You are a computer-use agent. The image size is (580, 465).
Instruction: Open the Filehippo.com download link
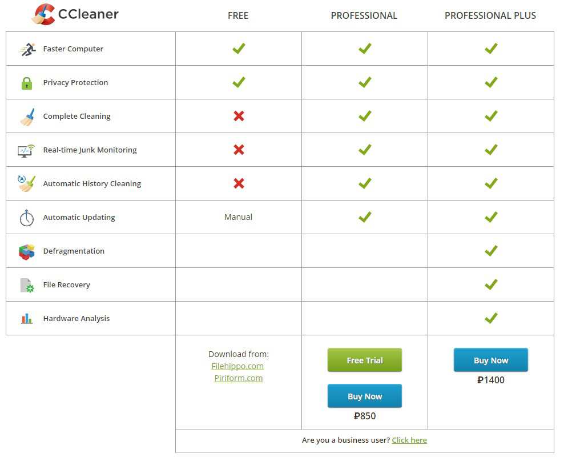click(x=237, y=366)
